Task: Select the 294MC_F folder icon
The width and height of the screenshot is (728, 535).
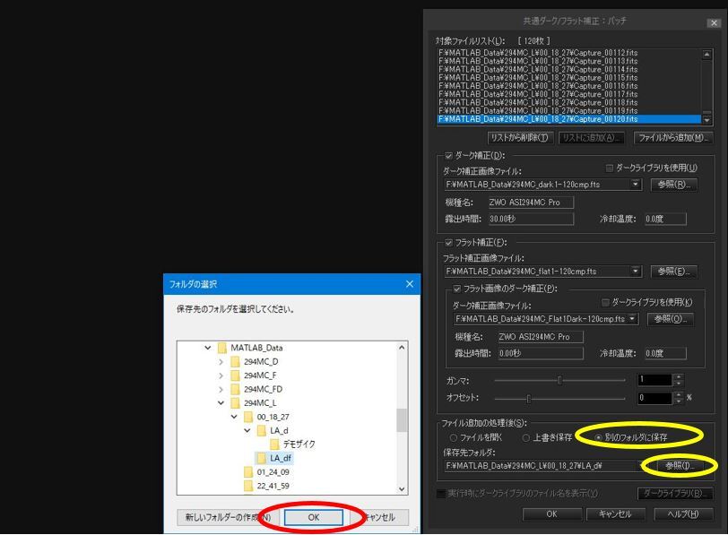Action: [236, 375]
